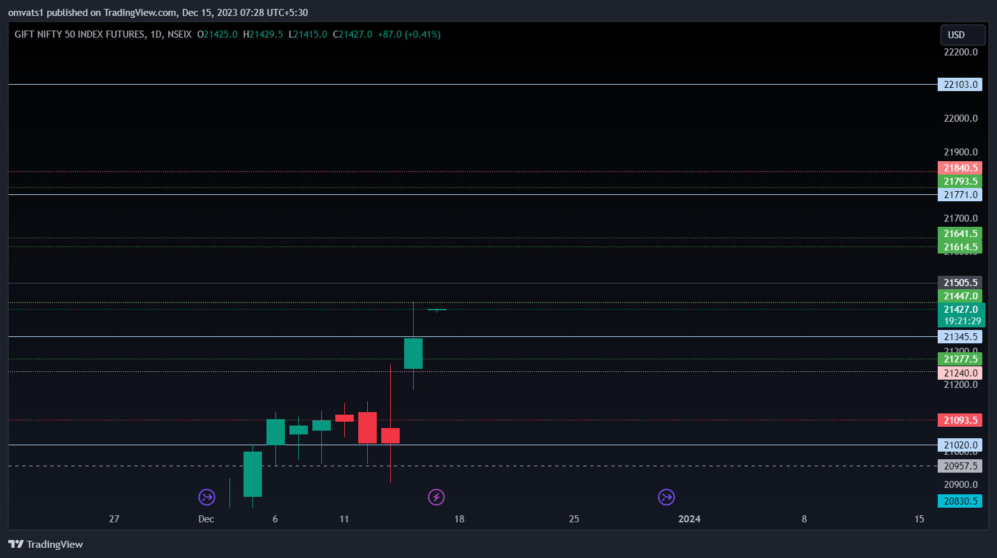Select the gray 20957.5 price label
This screenshot has width=997, height=558.
[x=959, y=466]
